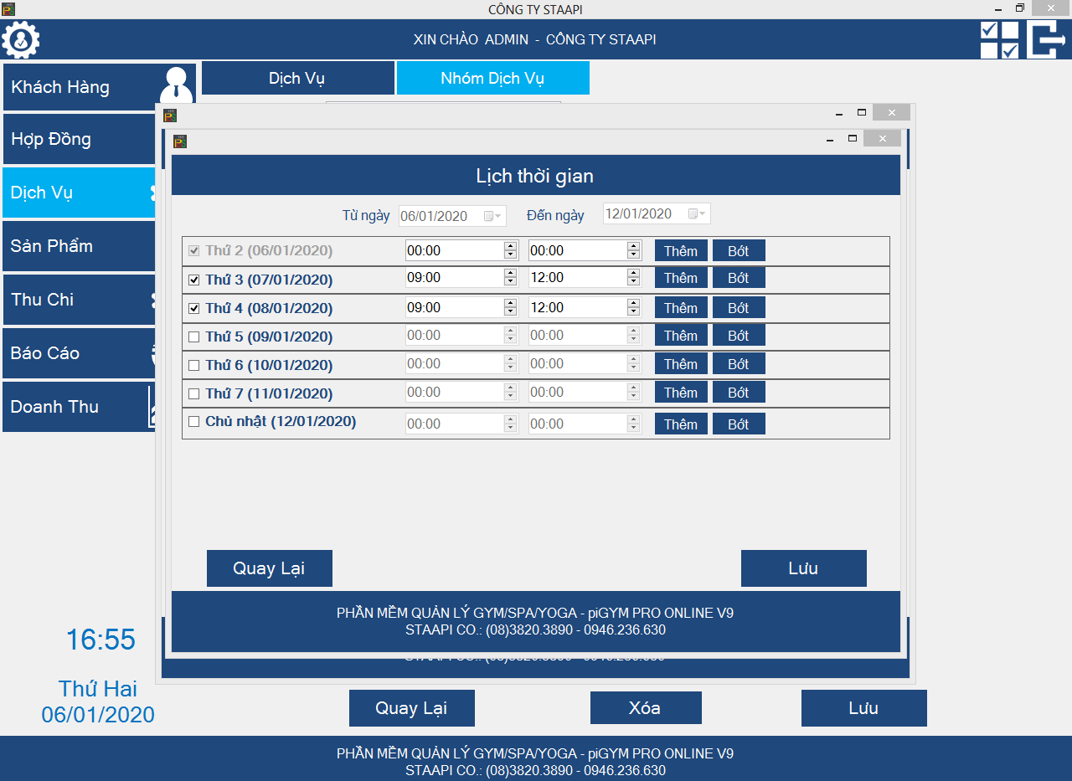Switch to the Nhóm Dịch Vụ tab
Viewport: 1072px width, 781px height.
click(492, 79)
